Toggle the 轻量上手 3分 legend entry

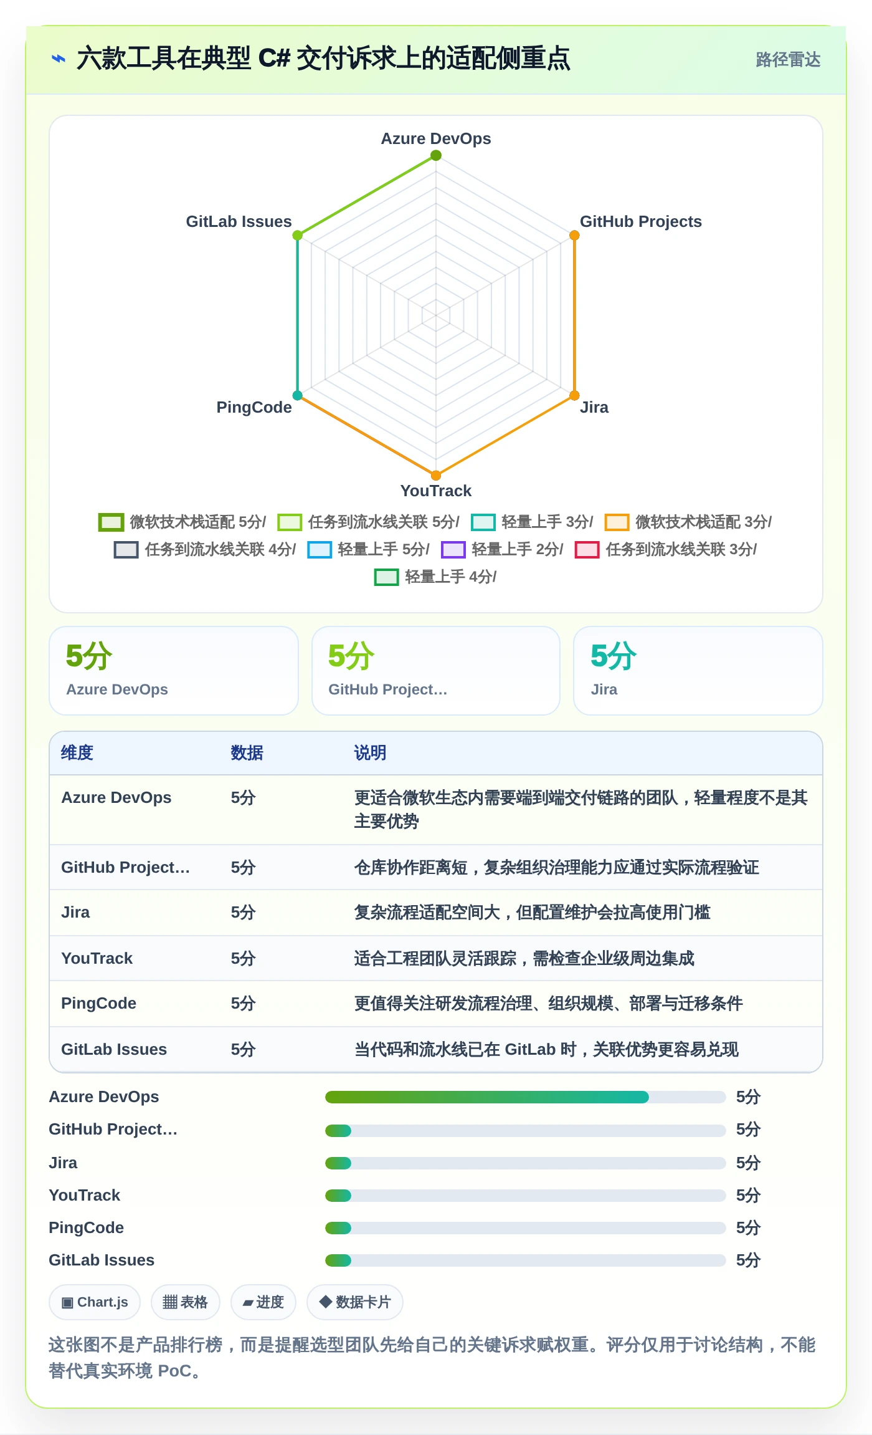point(533,522)
